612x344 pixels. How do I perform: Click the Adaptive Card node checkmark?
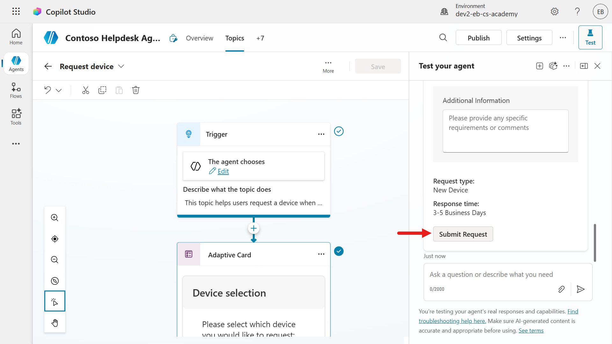pos(339,251)
